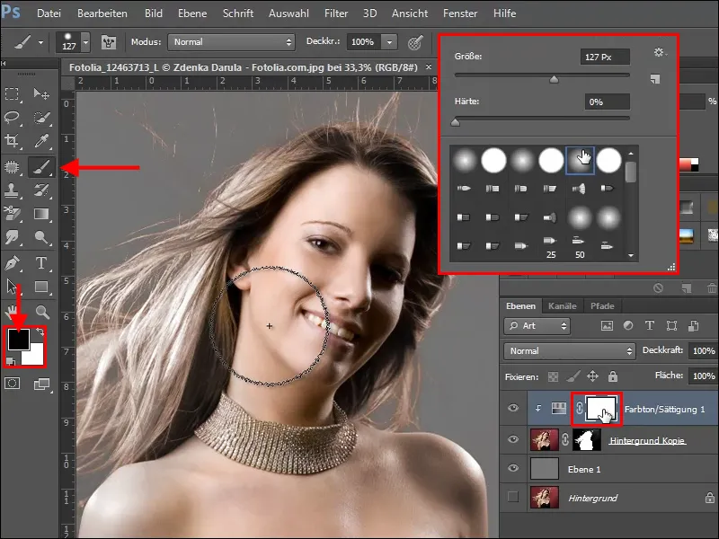Select the Hintergrund Kopie layer mask thumbnail
Screen dimensions: 719x539
(x=587, y=440)
